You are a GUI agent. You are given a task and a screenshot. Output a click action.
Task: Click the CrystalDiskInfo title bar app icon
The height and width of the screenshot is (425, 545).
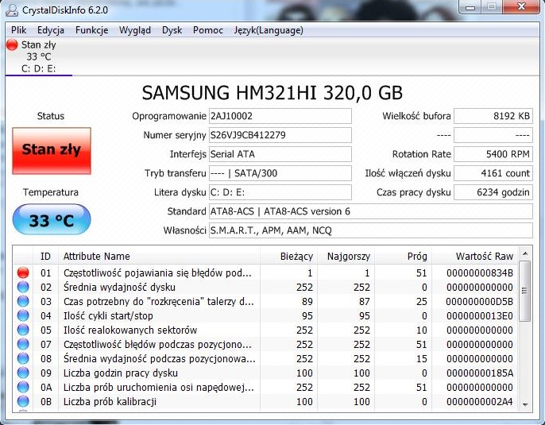[11, 10]
